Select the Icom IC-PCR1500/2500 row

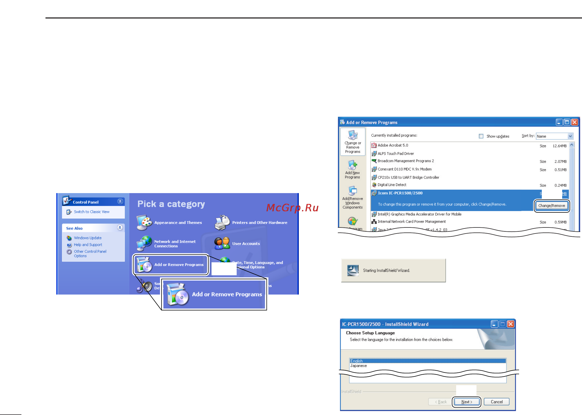[x=470, y=200]
